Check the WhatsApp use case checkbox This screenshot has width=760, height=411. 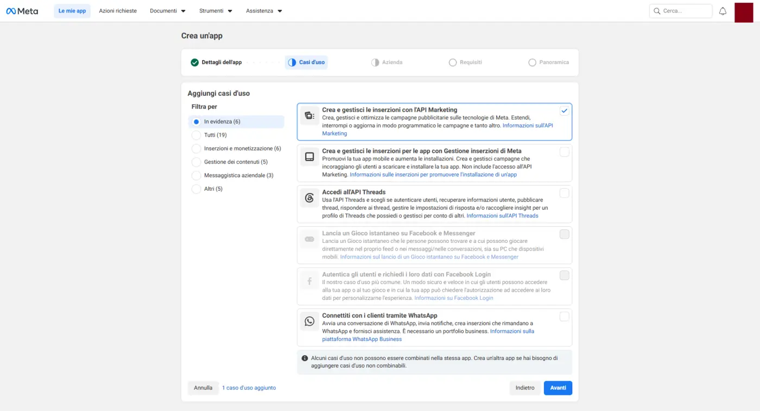click(565, 317)
